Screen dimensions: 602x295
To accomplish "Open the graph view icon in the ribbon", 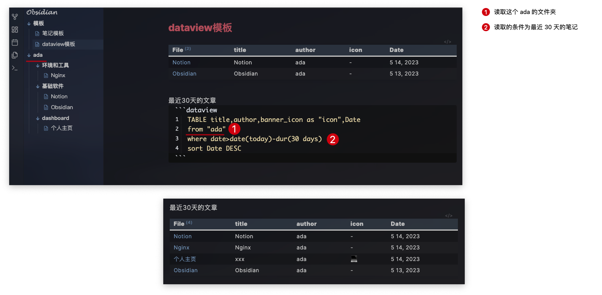I will [15, 16].
